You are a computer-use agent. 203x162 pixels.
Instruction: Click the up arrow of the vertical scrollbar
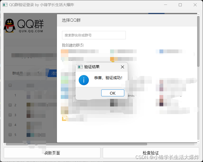pyautogui.click(x=199, y=15)
